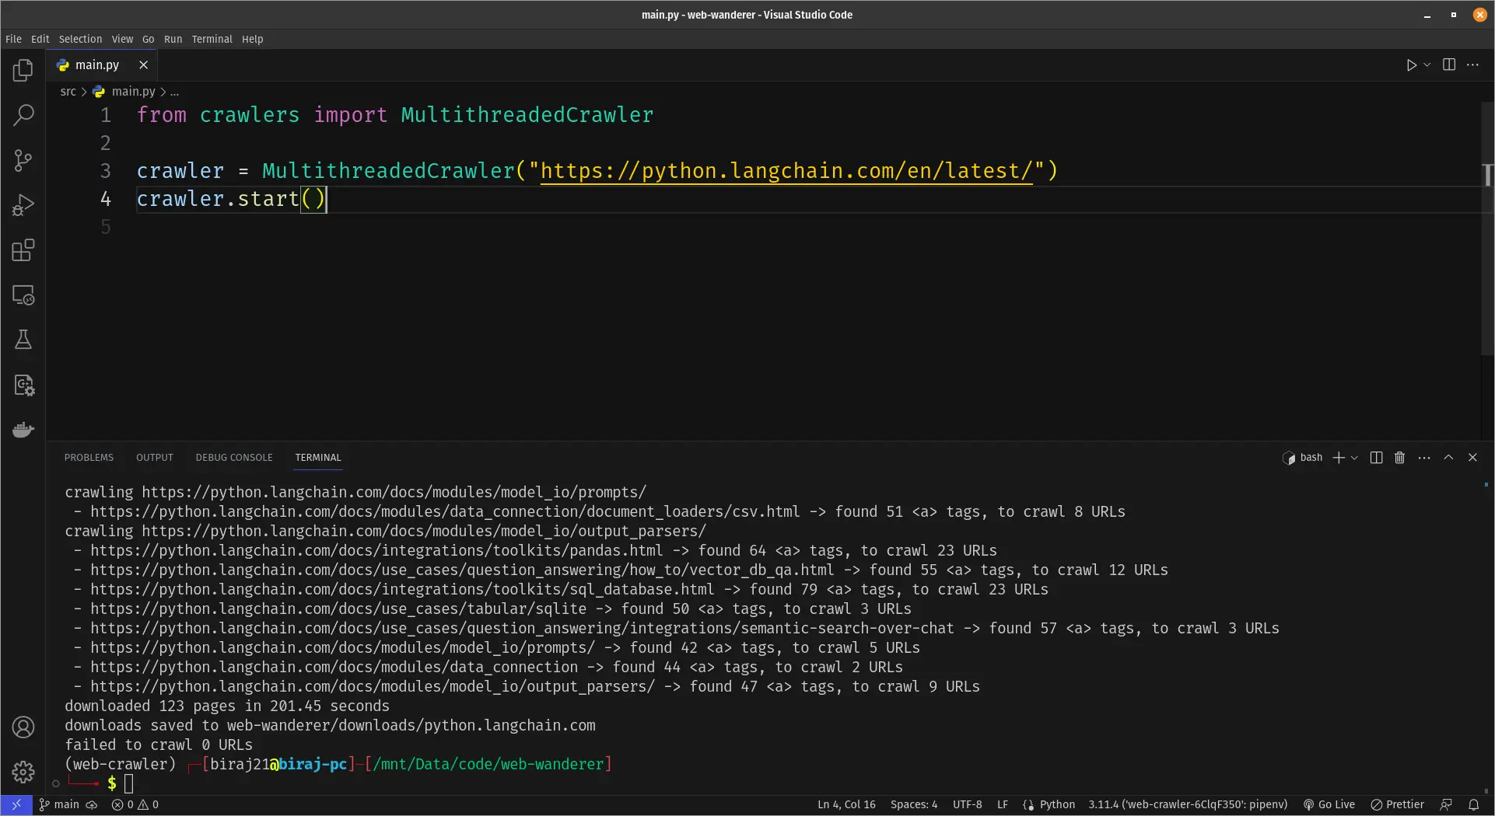Open the Docker view icon
The image size is (1495, 816).
pos(23,430)
